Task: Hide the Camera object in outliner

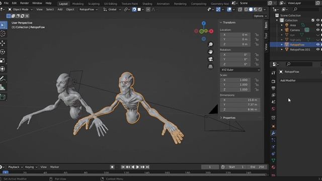Action: pyautogui.click(x=318, y=30)
